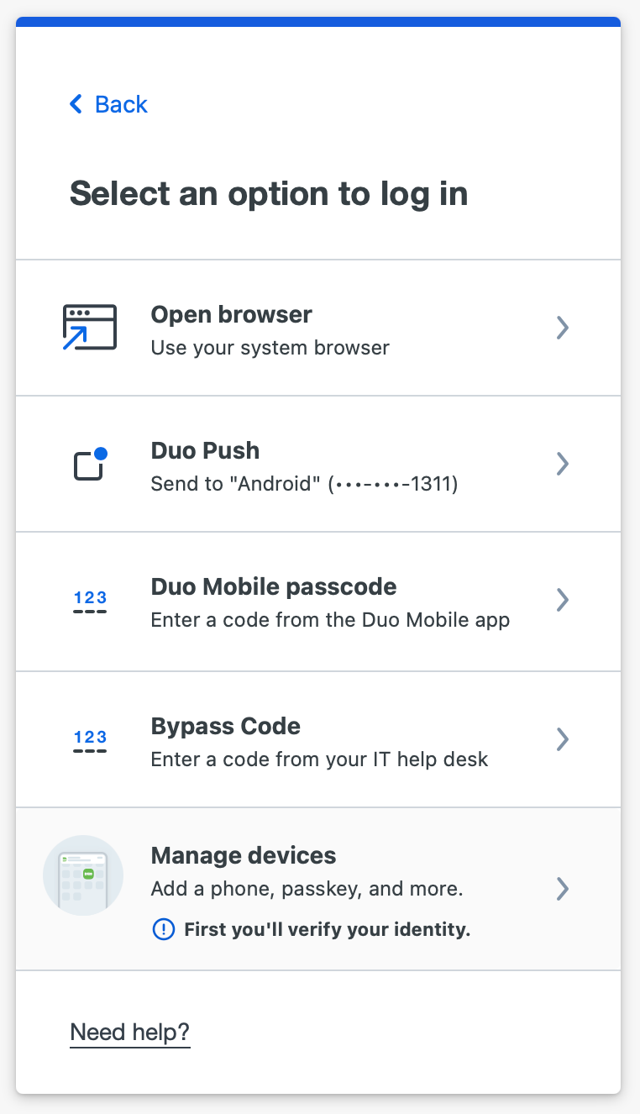Click the Duo Push notification icon
The image size is (640, 1114).
click(90, 464)
